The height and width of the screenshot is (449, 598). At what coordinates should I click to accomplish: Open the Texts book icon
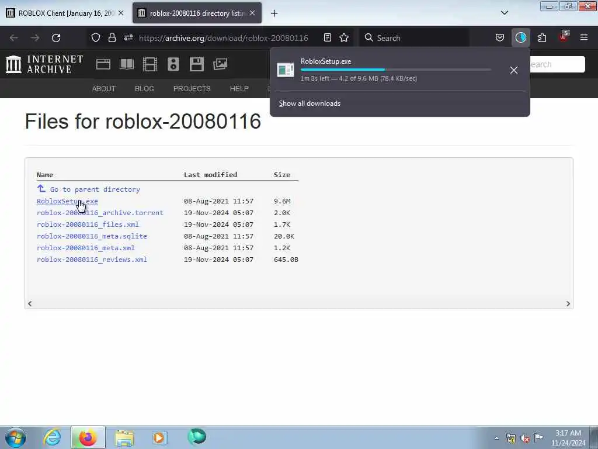[127, 64]
